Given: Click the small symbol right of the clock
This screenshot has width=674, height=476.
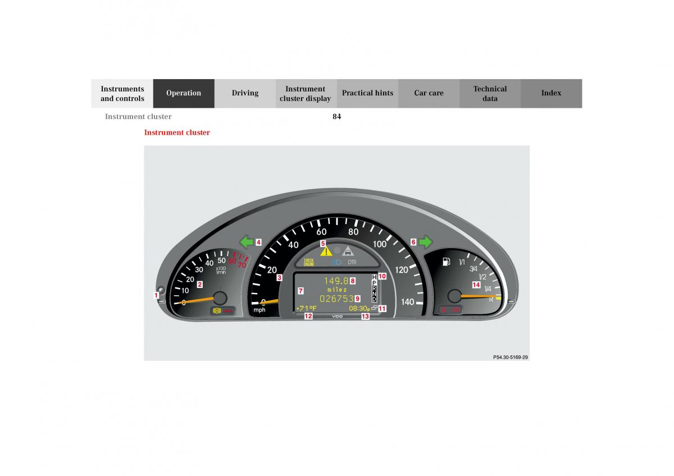Looking at the screenshot, I should (x=374, y=308).
